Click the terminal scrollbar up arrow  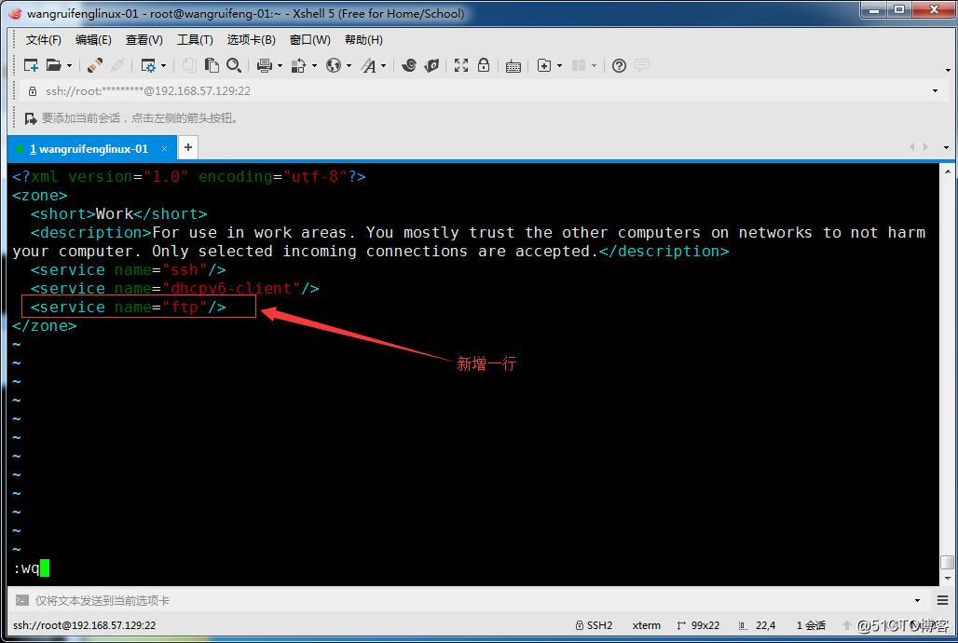[x=948, y=171]
